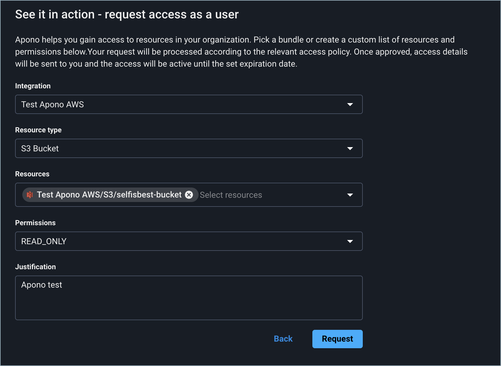Click the Test Apono AWS integration value
The height and width of the screenshot is (366, 501).
[53, 105]
